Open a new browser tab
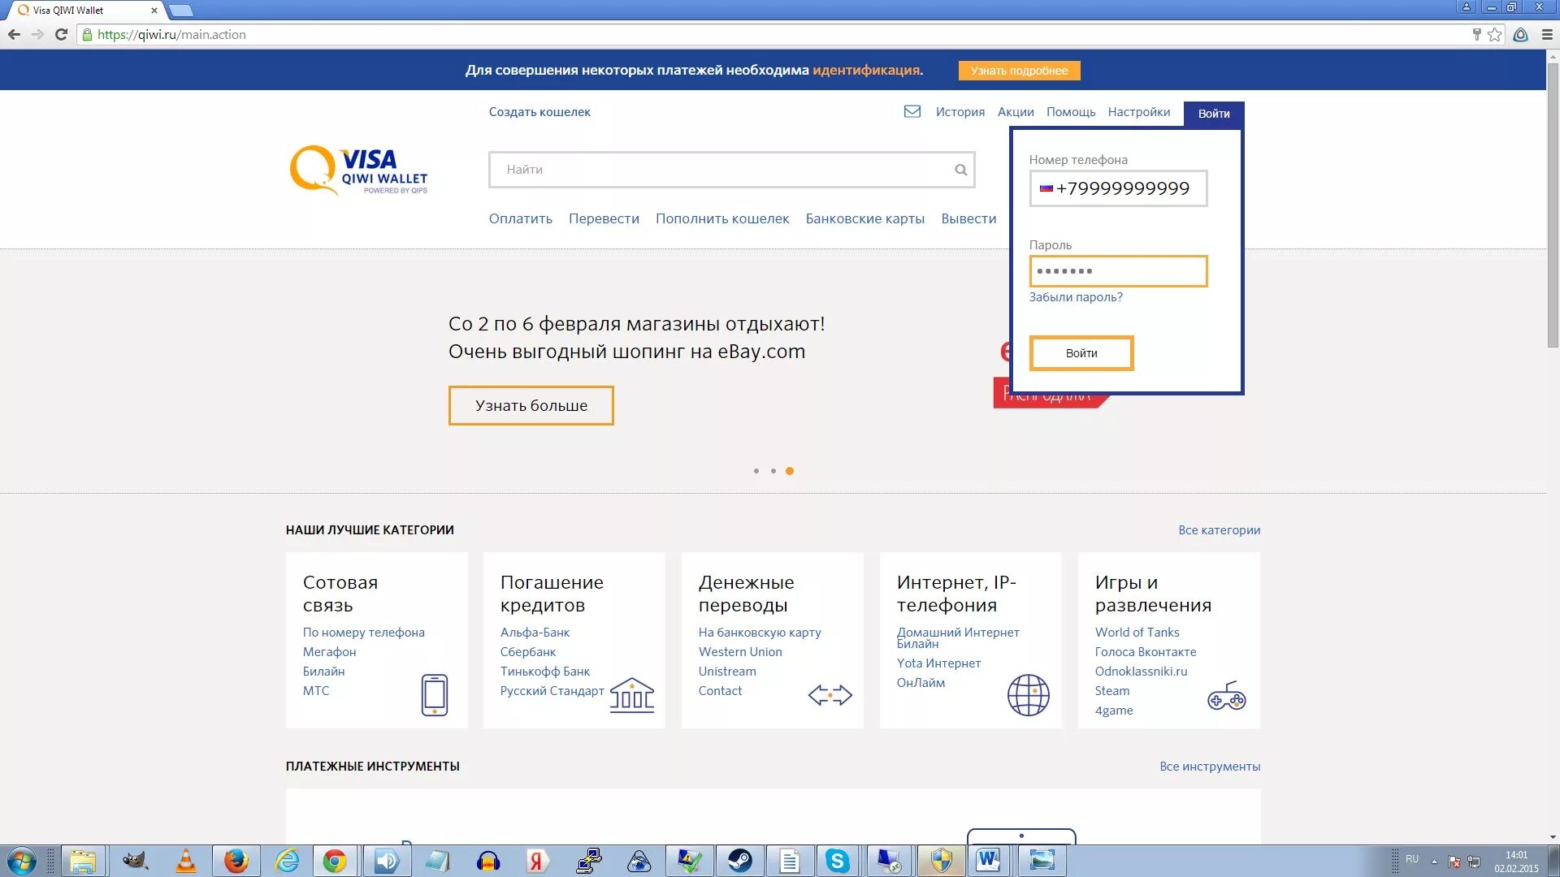The width and height of the screenshot is (1560, 877). coord(180,11)
